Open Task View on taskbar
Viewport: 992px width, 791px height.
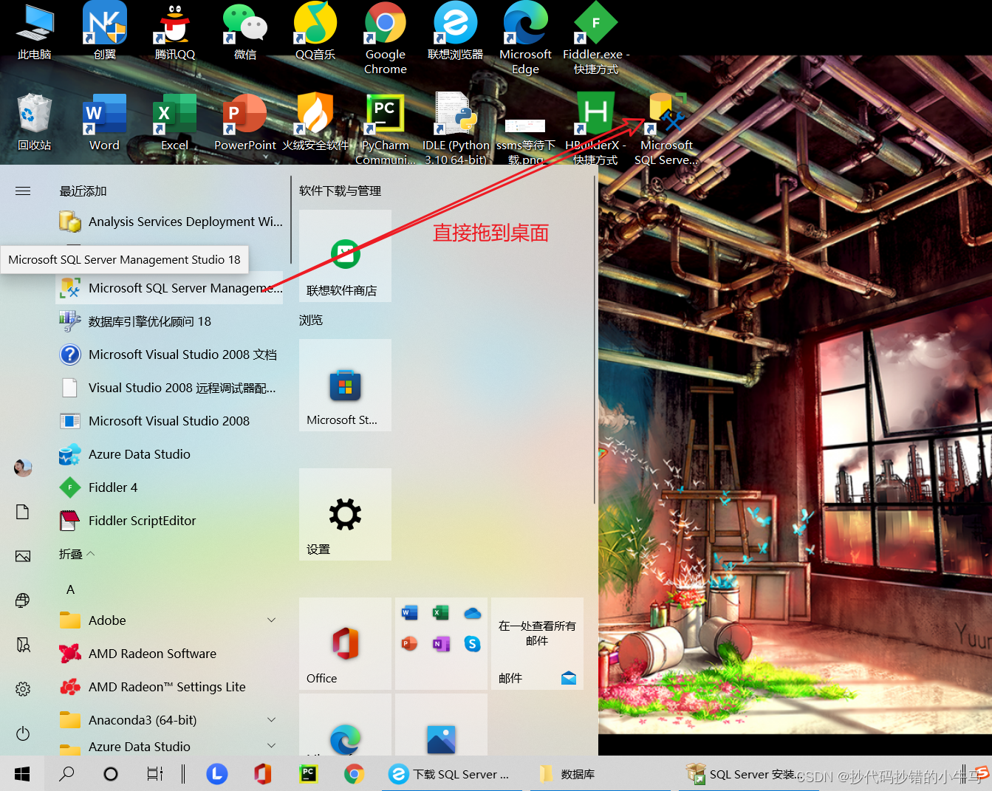coord(155,774)
